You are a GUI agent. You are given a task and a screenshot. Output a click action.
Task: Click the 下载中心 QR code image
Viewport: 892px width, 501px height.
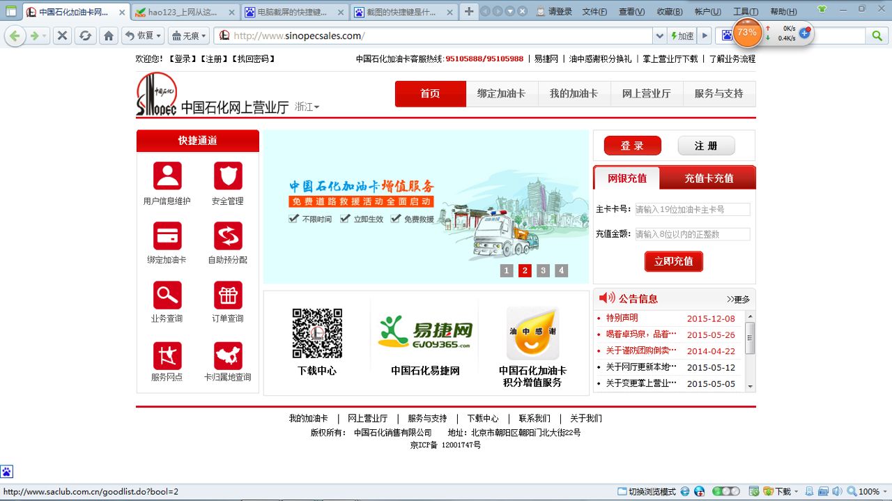(317, 333)
